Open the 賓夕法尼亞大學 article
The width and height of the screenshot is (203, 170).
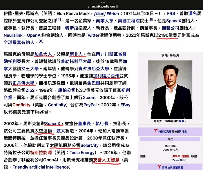click(95, 69)
